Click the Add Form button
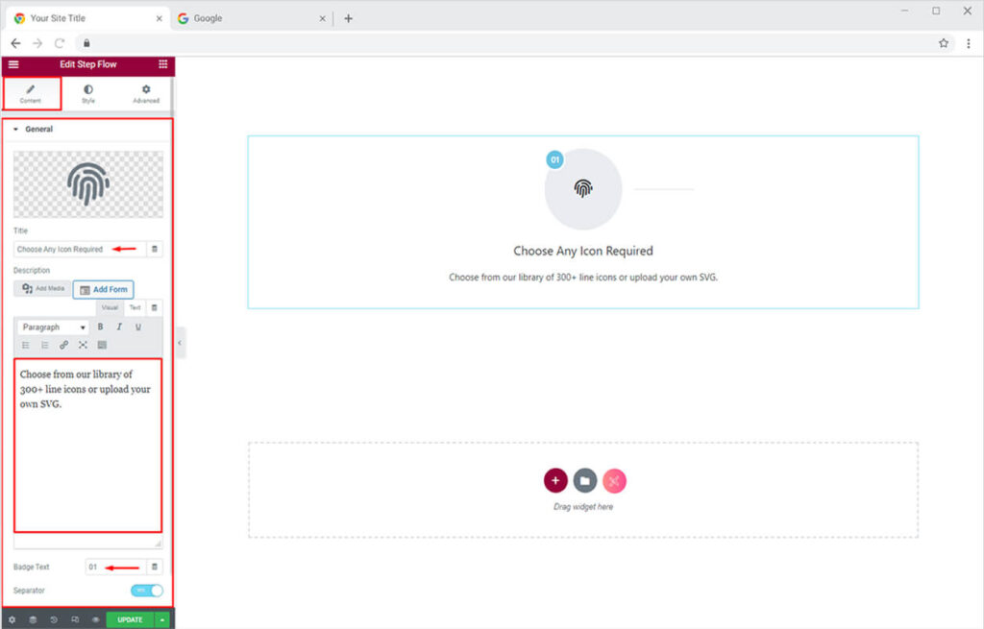Screen dimensions: 984x629 coord(104,289)
